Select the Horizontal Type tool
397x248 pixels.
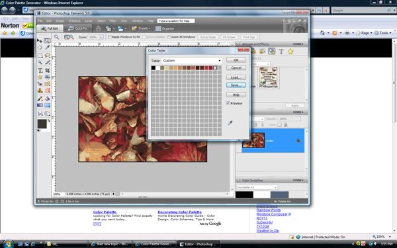point(40,71)
